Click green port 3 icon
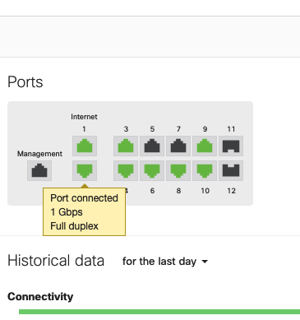Image resolution: width=300 pixels, height=320 pixels. 126,146
